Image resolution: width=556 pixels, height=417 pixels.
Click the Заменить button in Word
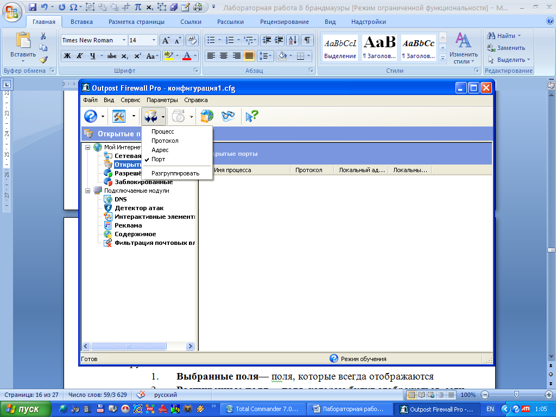click(x=506, y=48)
